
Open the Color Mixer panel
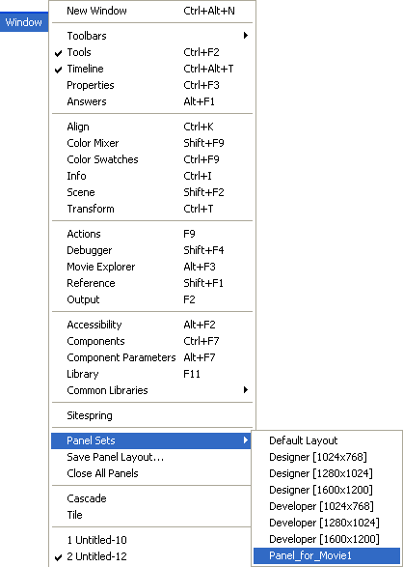[151, 143]
